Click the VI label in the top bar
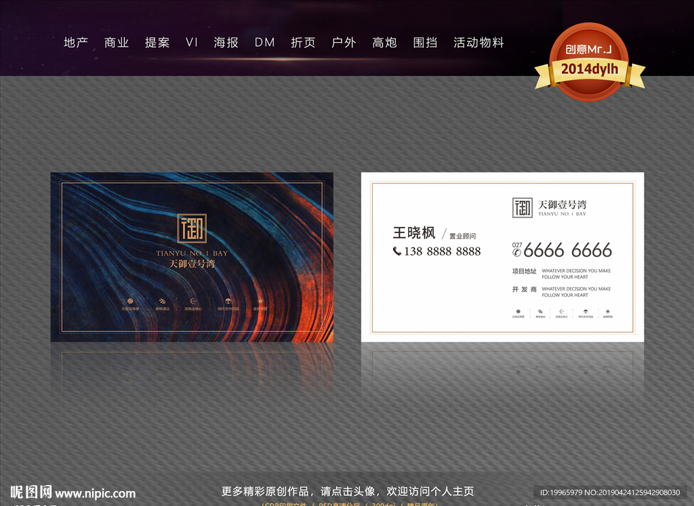The image size is (694, 506). [192, 43]
